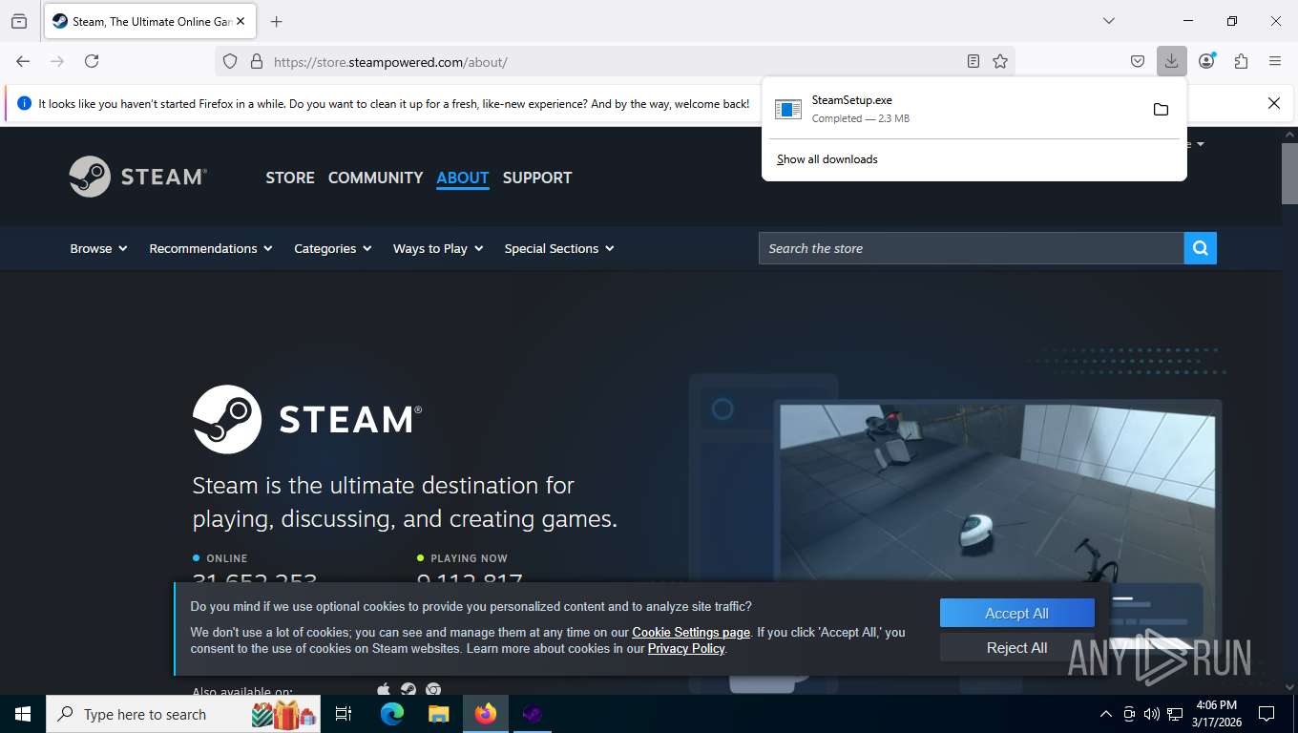Expand the Browse dropdown menu
This screenshot has width=1298, height=733.
(x=98, y=248)
